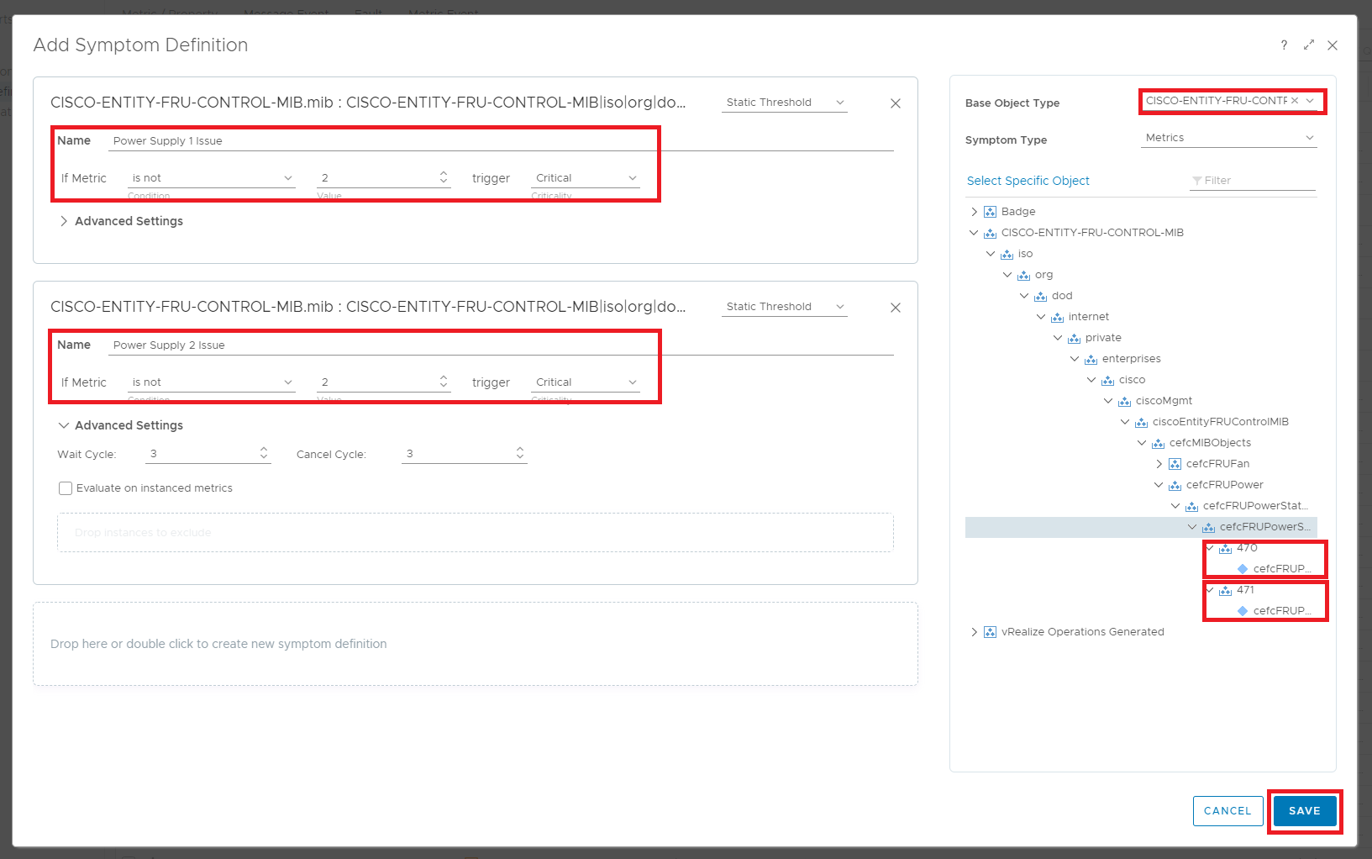Click the Badge tree node icon
This screenshot has width=1372, height=859.
(991, 212)
